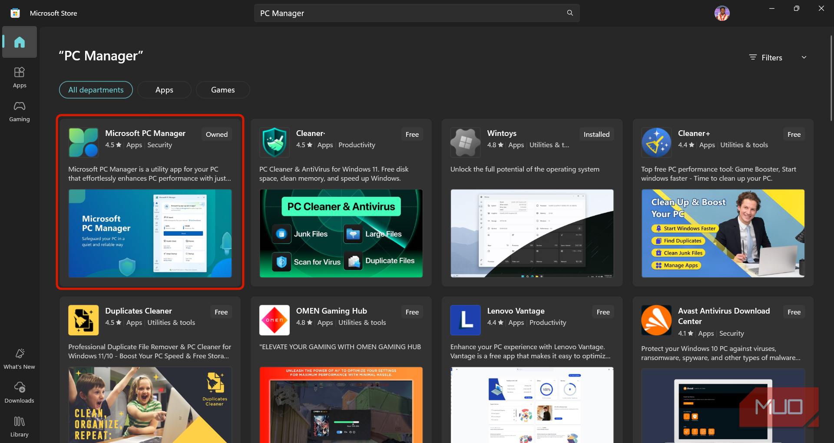The height and width of the screenshot is (443, 834).
Task: Open Downloads in sidebar
Action: (x=20, y=393)
